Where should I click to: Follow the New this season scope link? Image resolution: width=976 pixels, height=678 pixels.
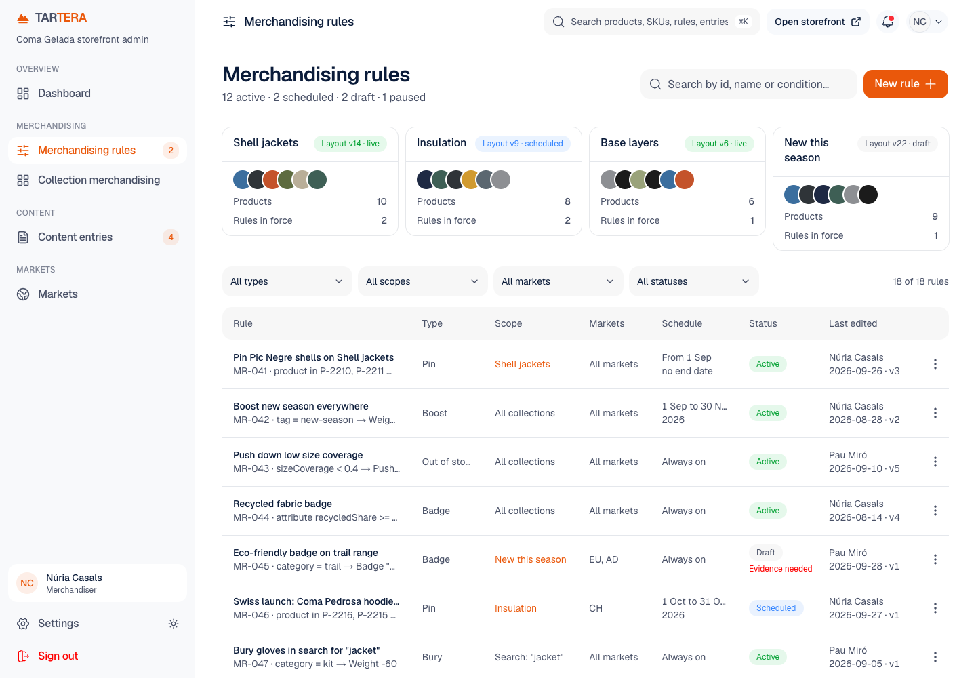tap(531, 559)
